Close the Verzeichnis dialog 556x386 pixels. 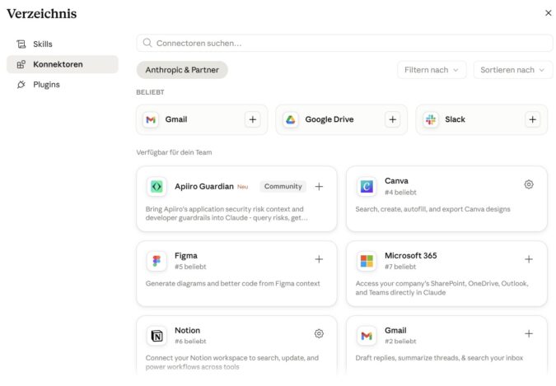549,13
